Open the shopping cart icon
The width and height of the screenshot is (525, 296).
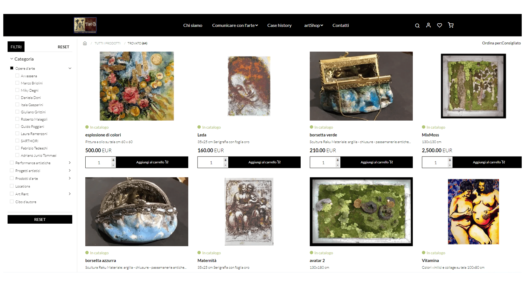[x=451, y=25]
